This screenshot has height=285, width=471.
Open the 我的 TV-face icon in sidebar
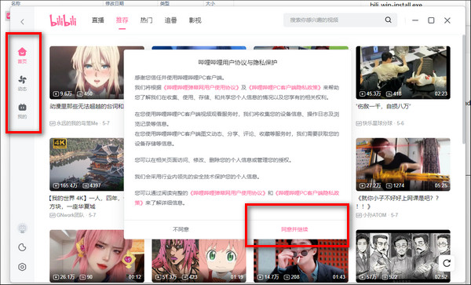22,111
